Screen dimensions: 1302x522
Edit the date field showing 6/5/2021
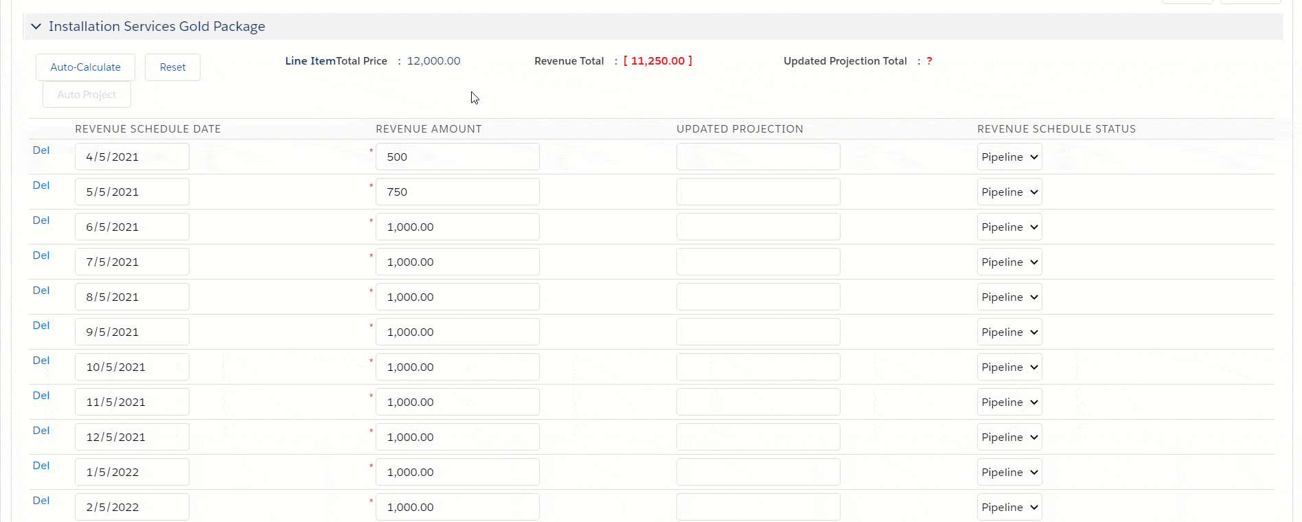pyautogui.click(x=132, y=227)
